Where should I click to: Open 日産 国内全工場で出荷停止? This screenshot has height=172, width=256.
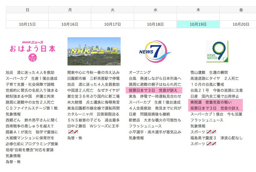[x=215, y=96]
